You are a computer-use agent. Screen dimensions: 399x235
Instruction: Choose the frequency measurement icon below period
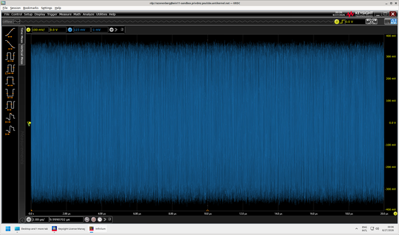click(x=10, y=69)
